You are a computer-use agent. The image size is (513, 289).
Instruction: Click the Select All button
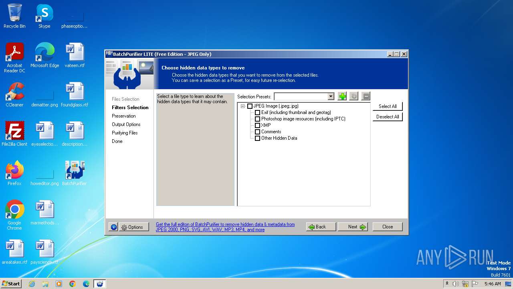click(x=388, y=106)
